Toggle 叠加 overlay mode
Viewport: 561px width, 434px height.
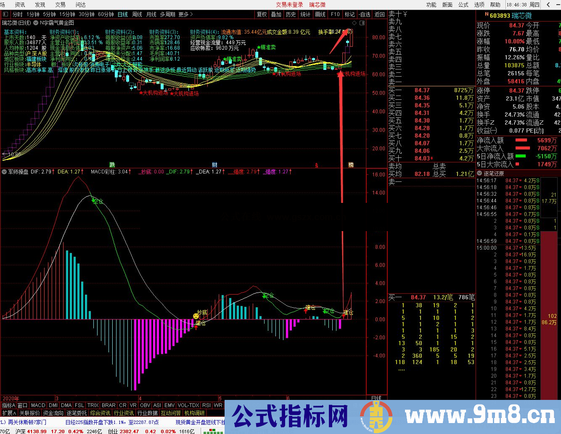276,14
